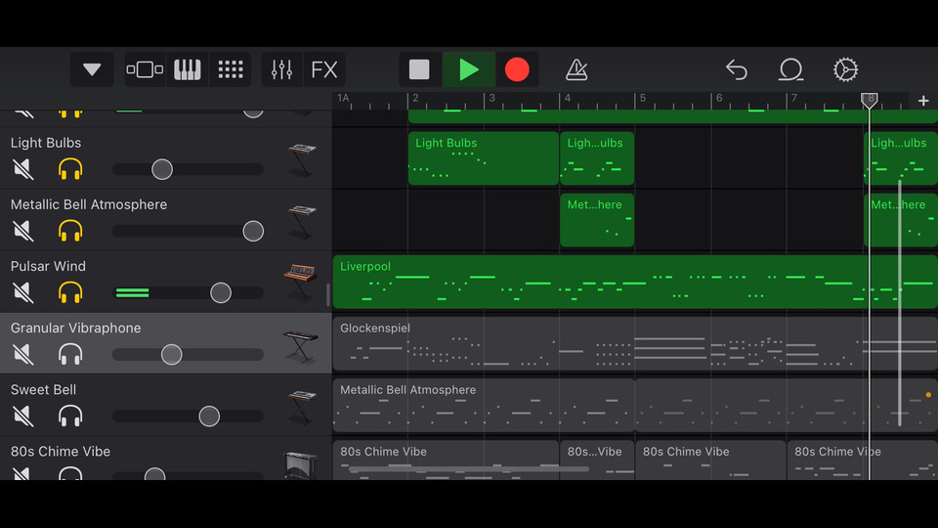
Task: Disable solo on Metallic Bell Atmosphere track
Action: (x=70, y=231)
